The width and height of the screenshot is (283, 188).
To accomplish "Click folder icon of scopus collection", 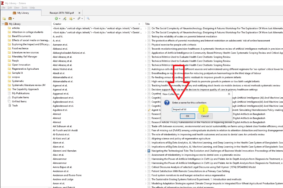I will [9, 77].
